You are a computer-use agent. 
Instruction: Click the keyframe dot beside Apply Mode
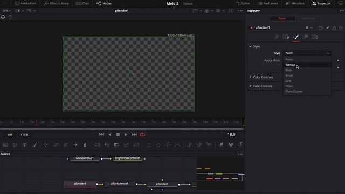(338, 60)
